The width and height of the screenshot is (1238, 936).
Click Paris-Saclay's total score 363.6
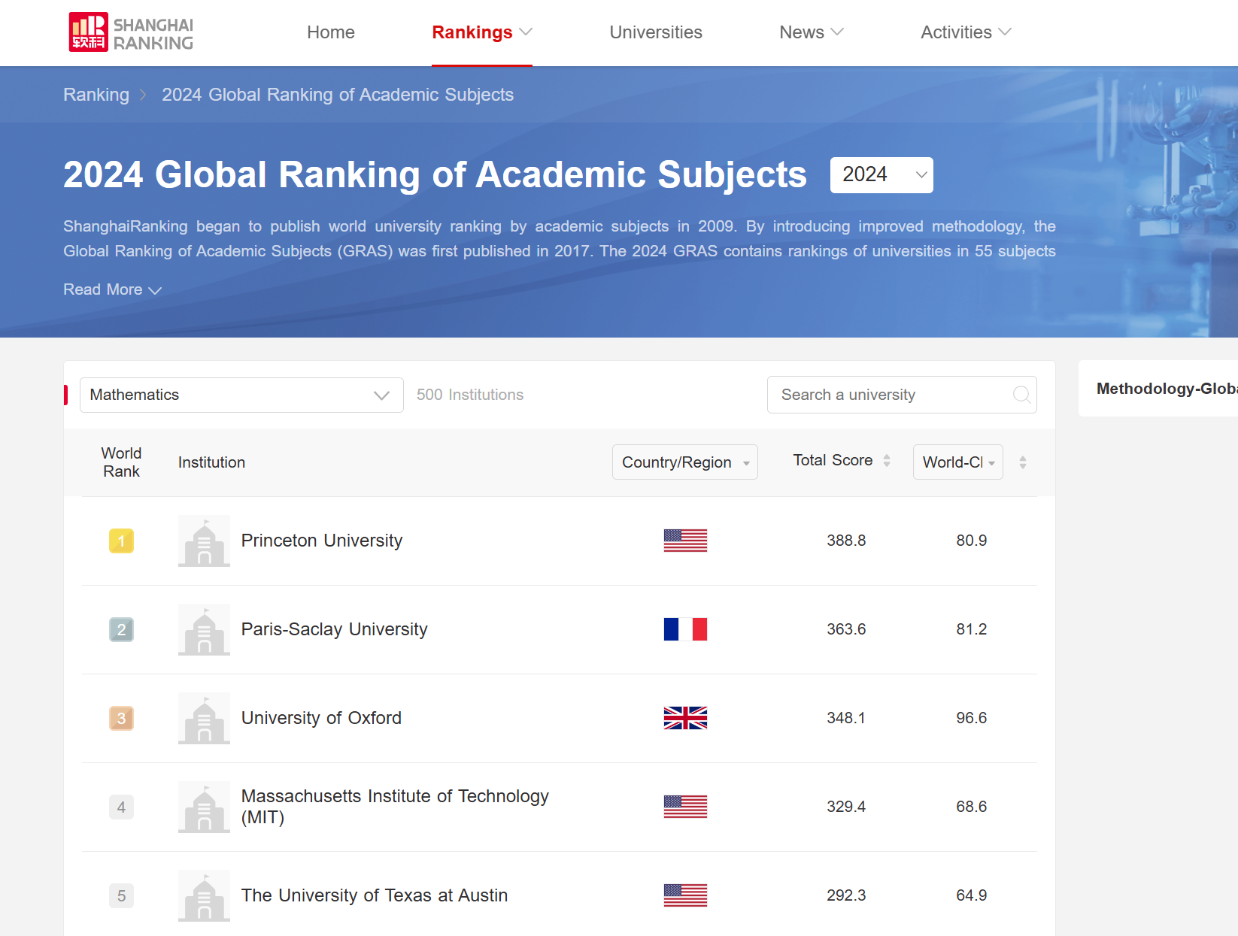click(846, 629)
